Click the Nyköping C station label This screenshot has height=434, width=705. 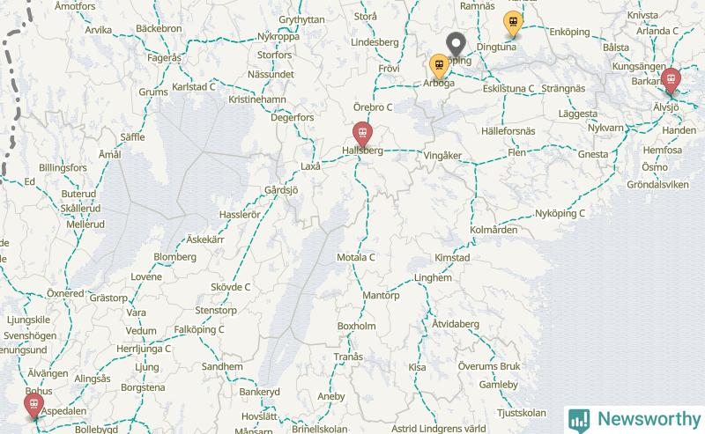coord(560,213)
